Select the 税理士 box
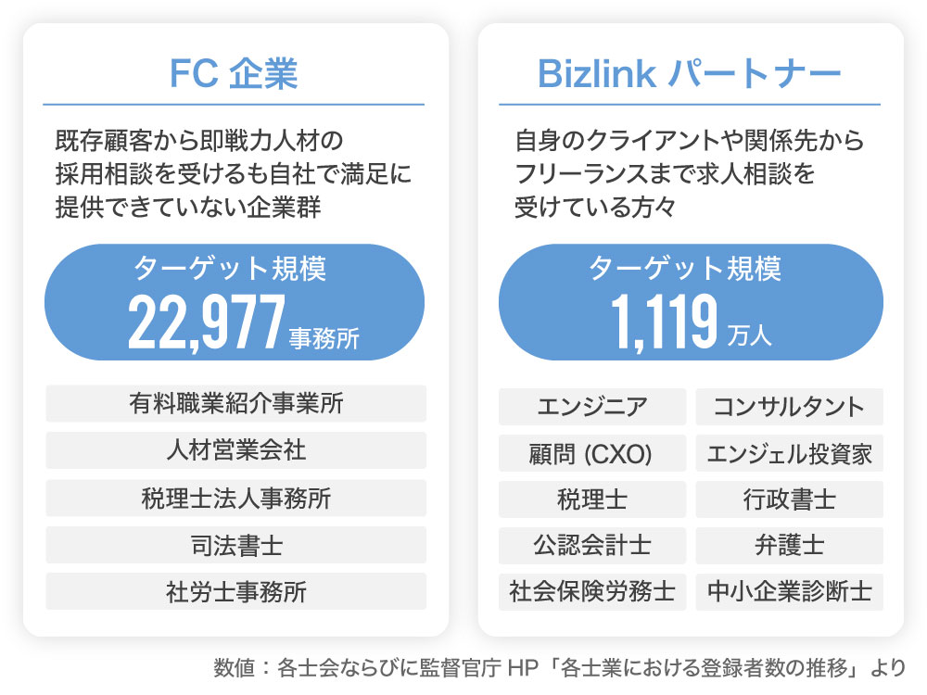The width and height of the screenshot is (927, 695). pyautogui.click(x=592, y=499)
